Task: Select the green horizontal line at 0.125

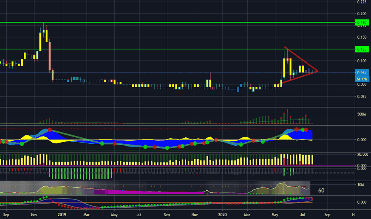Action: [178, 49]
